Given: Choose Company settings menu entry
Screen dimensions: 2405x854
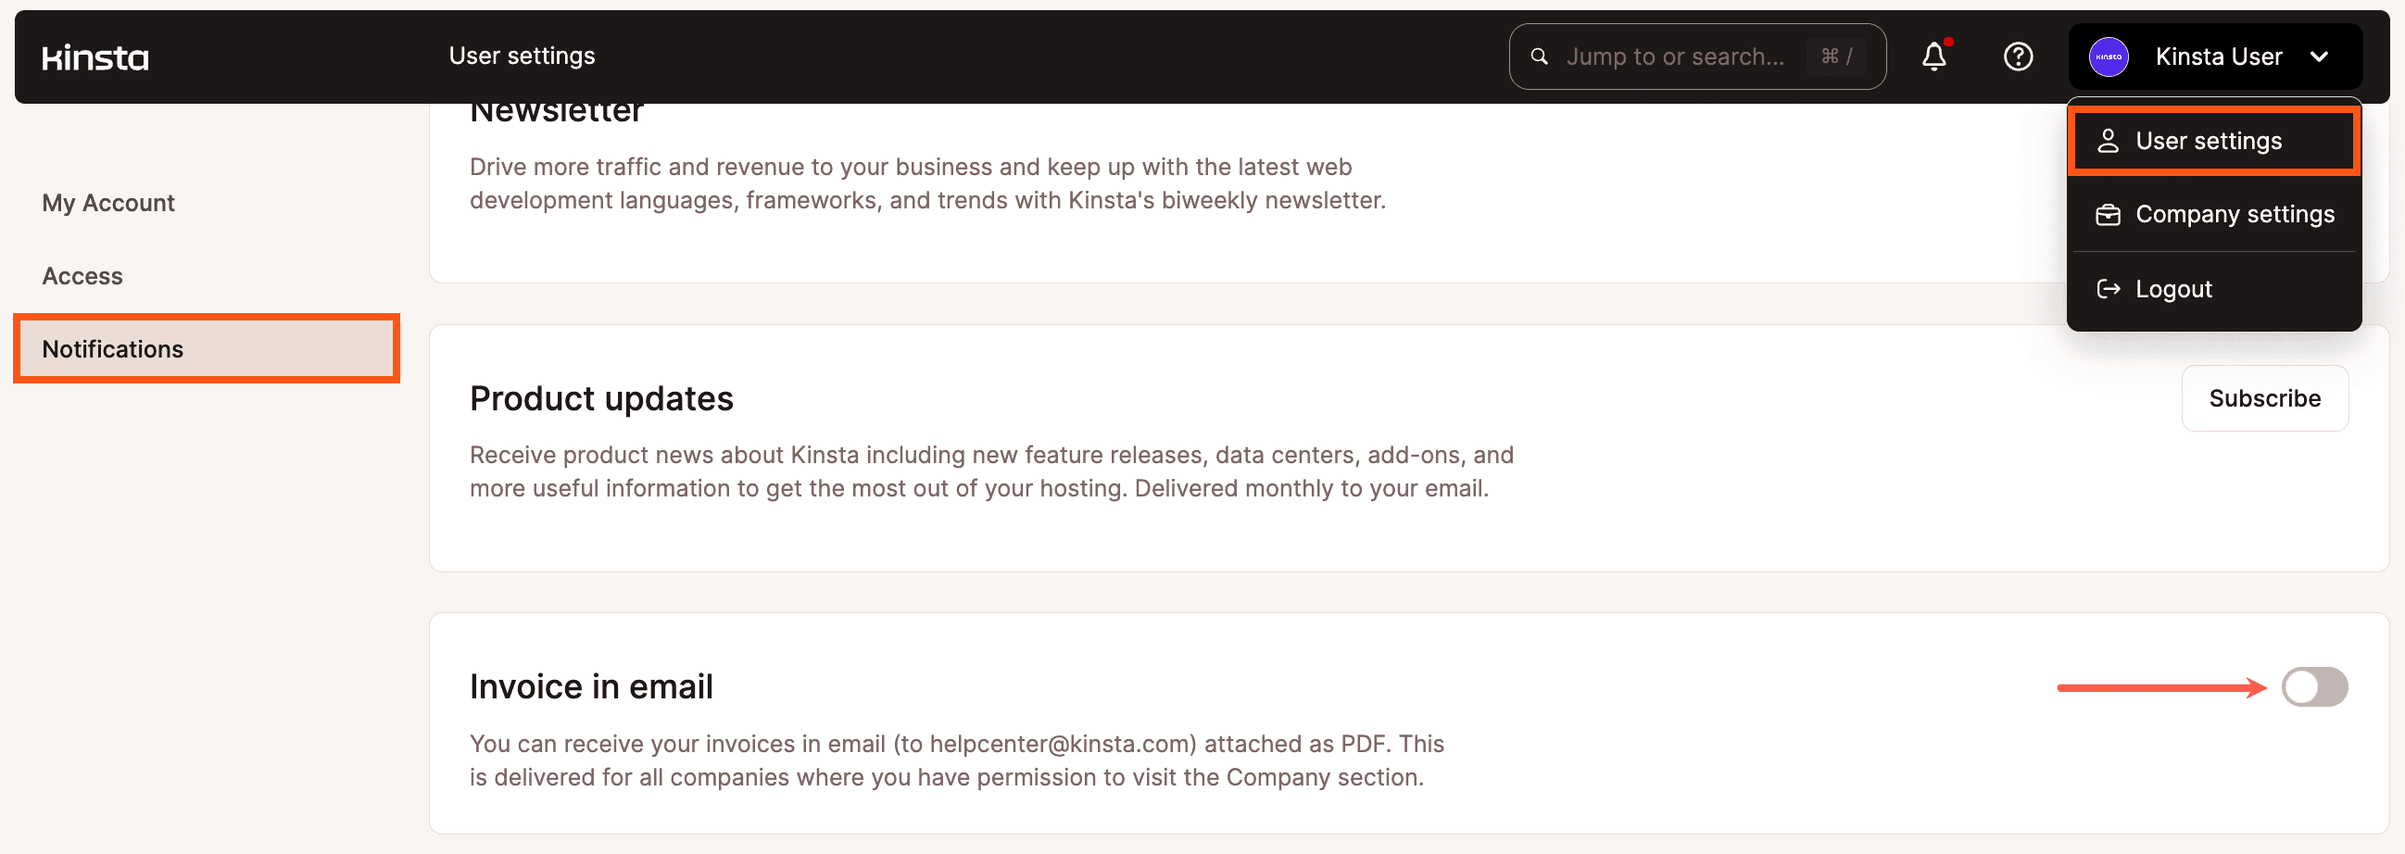Looking at the screenshot, I should [x=2235, y=215].
